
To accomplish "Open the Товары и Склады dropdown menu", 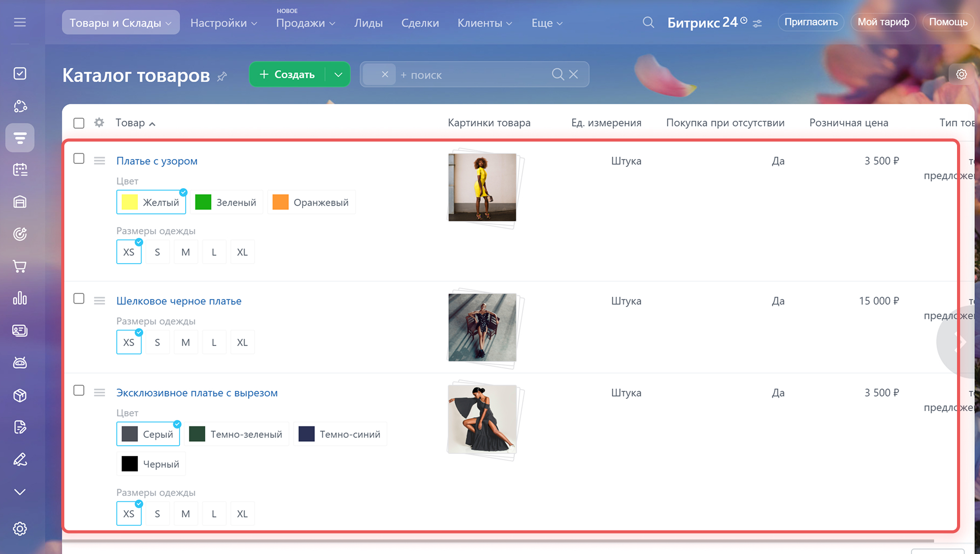I will click(120, 23).
